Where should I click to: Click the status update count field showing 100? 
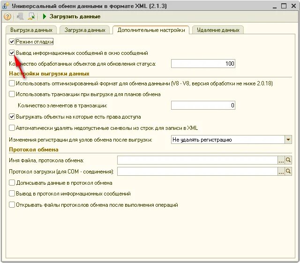(203, 64)
